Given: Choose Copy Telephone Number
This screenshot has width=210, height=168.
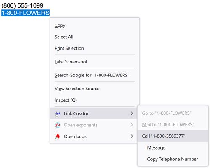Looking at the screenshot, I should coord(173,159).
